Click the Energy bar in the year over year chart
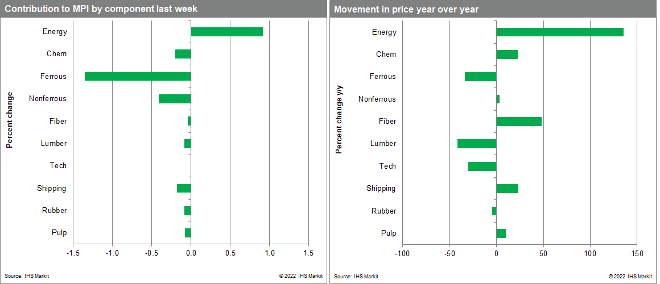660x284 pixels. pyautogui.click(x=560, y=32)
